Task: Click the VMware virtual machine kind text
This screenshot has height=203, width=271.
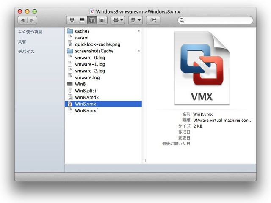Action: (x=223, y=120)
